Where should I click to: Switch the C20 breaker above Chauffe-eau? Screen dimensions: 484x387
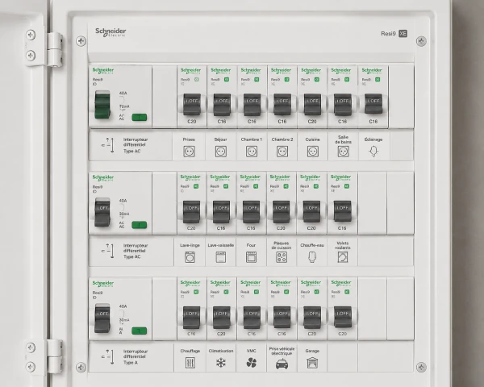pyautogui.click(x=311, y=212)
